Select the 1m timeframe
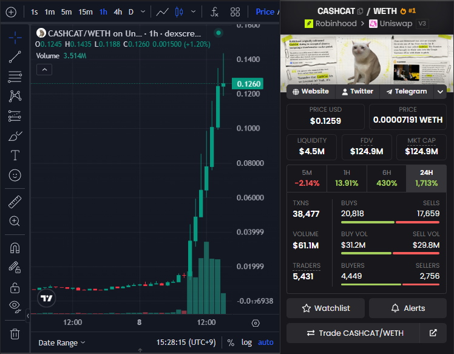454x354 pixels. [x=50, y=12]
